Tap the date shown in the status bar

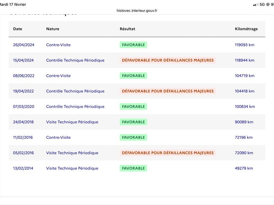click(13, 4)
